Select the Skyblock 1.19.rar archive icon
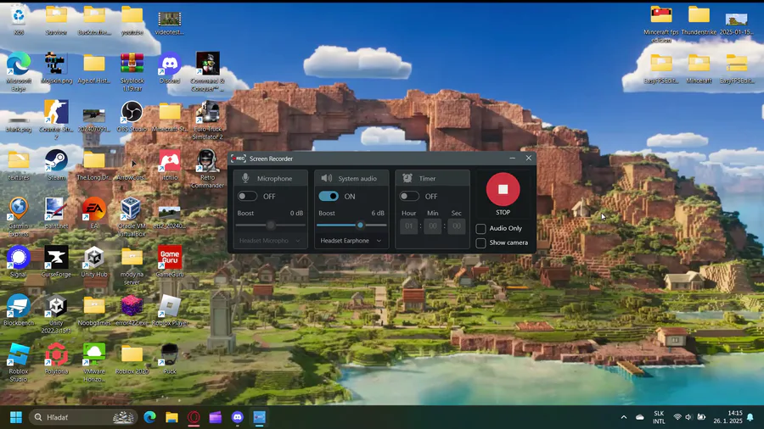Image resolution: width=764 pixels, height=429 pixels. coord(132,71)
